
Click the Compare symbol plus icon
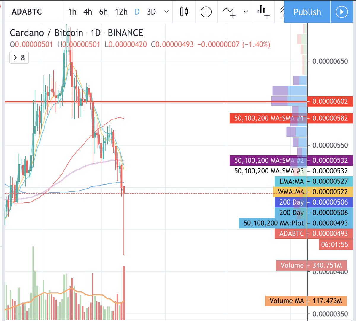click(206, 12)
